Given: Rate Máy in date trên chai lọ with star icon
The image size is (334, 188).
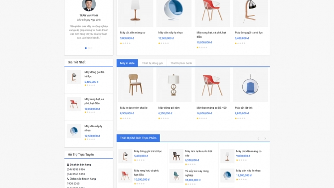Looking at the screenshot, I should [121, 118].
